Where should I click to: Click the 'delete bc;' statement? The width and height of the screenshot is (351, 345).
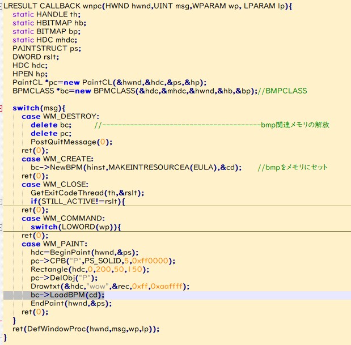(51, 125)
